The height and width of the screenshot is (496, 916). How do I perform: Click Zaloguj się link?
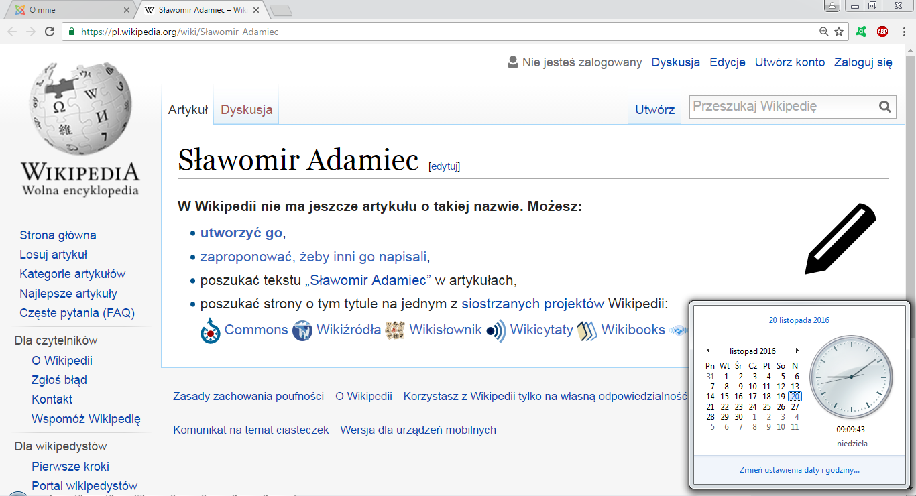point(863,62)
